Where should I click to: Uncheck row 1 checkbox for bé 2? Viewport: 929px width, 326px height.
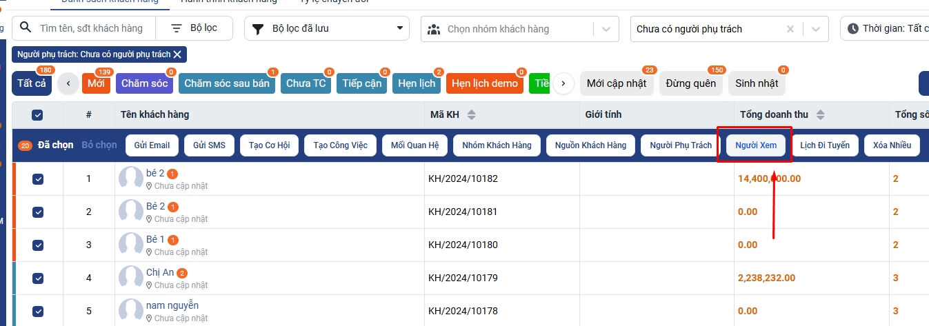pyautogui.click(x=38, y=179)
